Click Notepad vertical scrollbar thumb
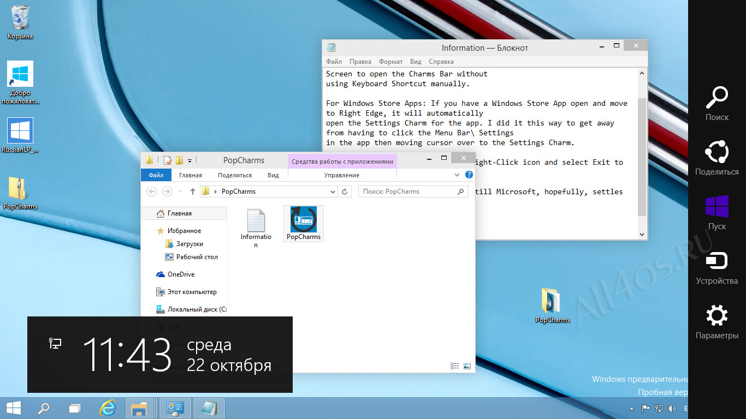 click(x=642, y=157)
